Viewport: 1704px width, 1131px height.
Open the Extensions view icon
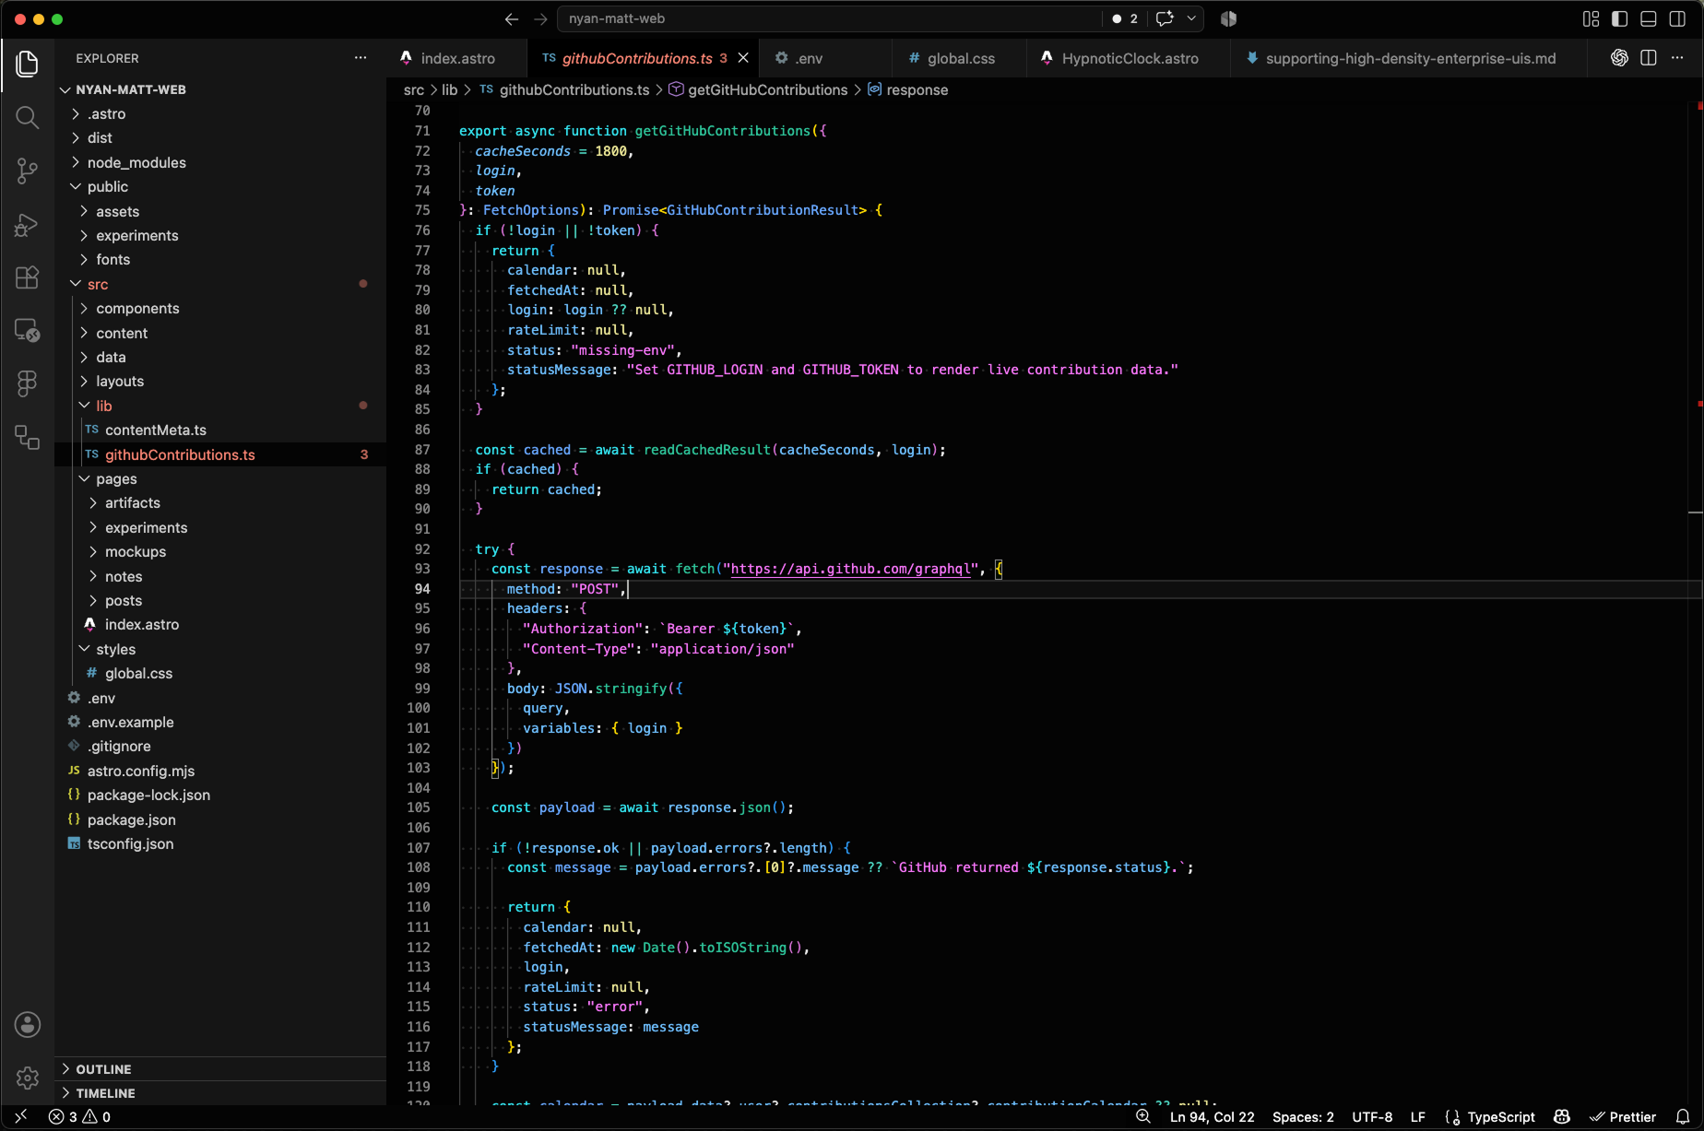tap(27, 277)
